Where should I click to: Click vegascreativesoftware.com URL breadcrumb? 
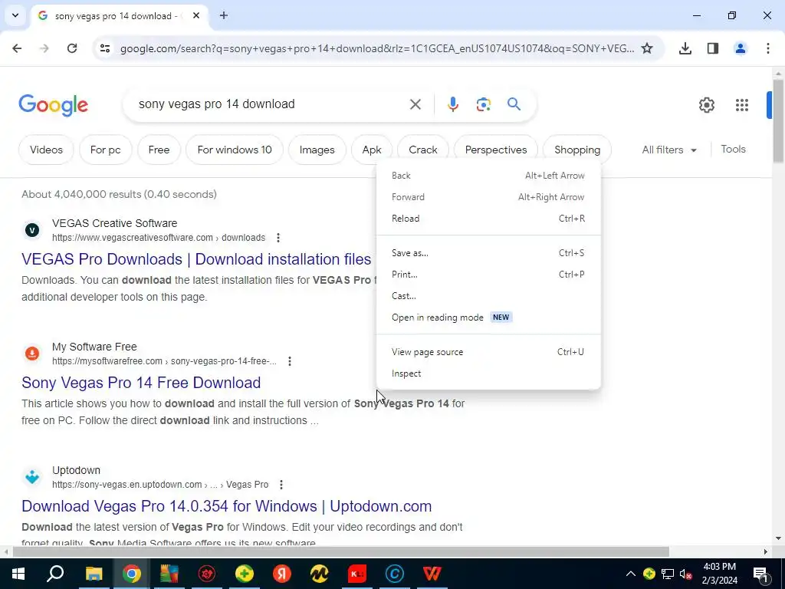tap(159, 238)
